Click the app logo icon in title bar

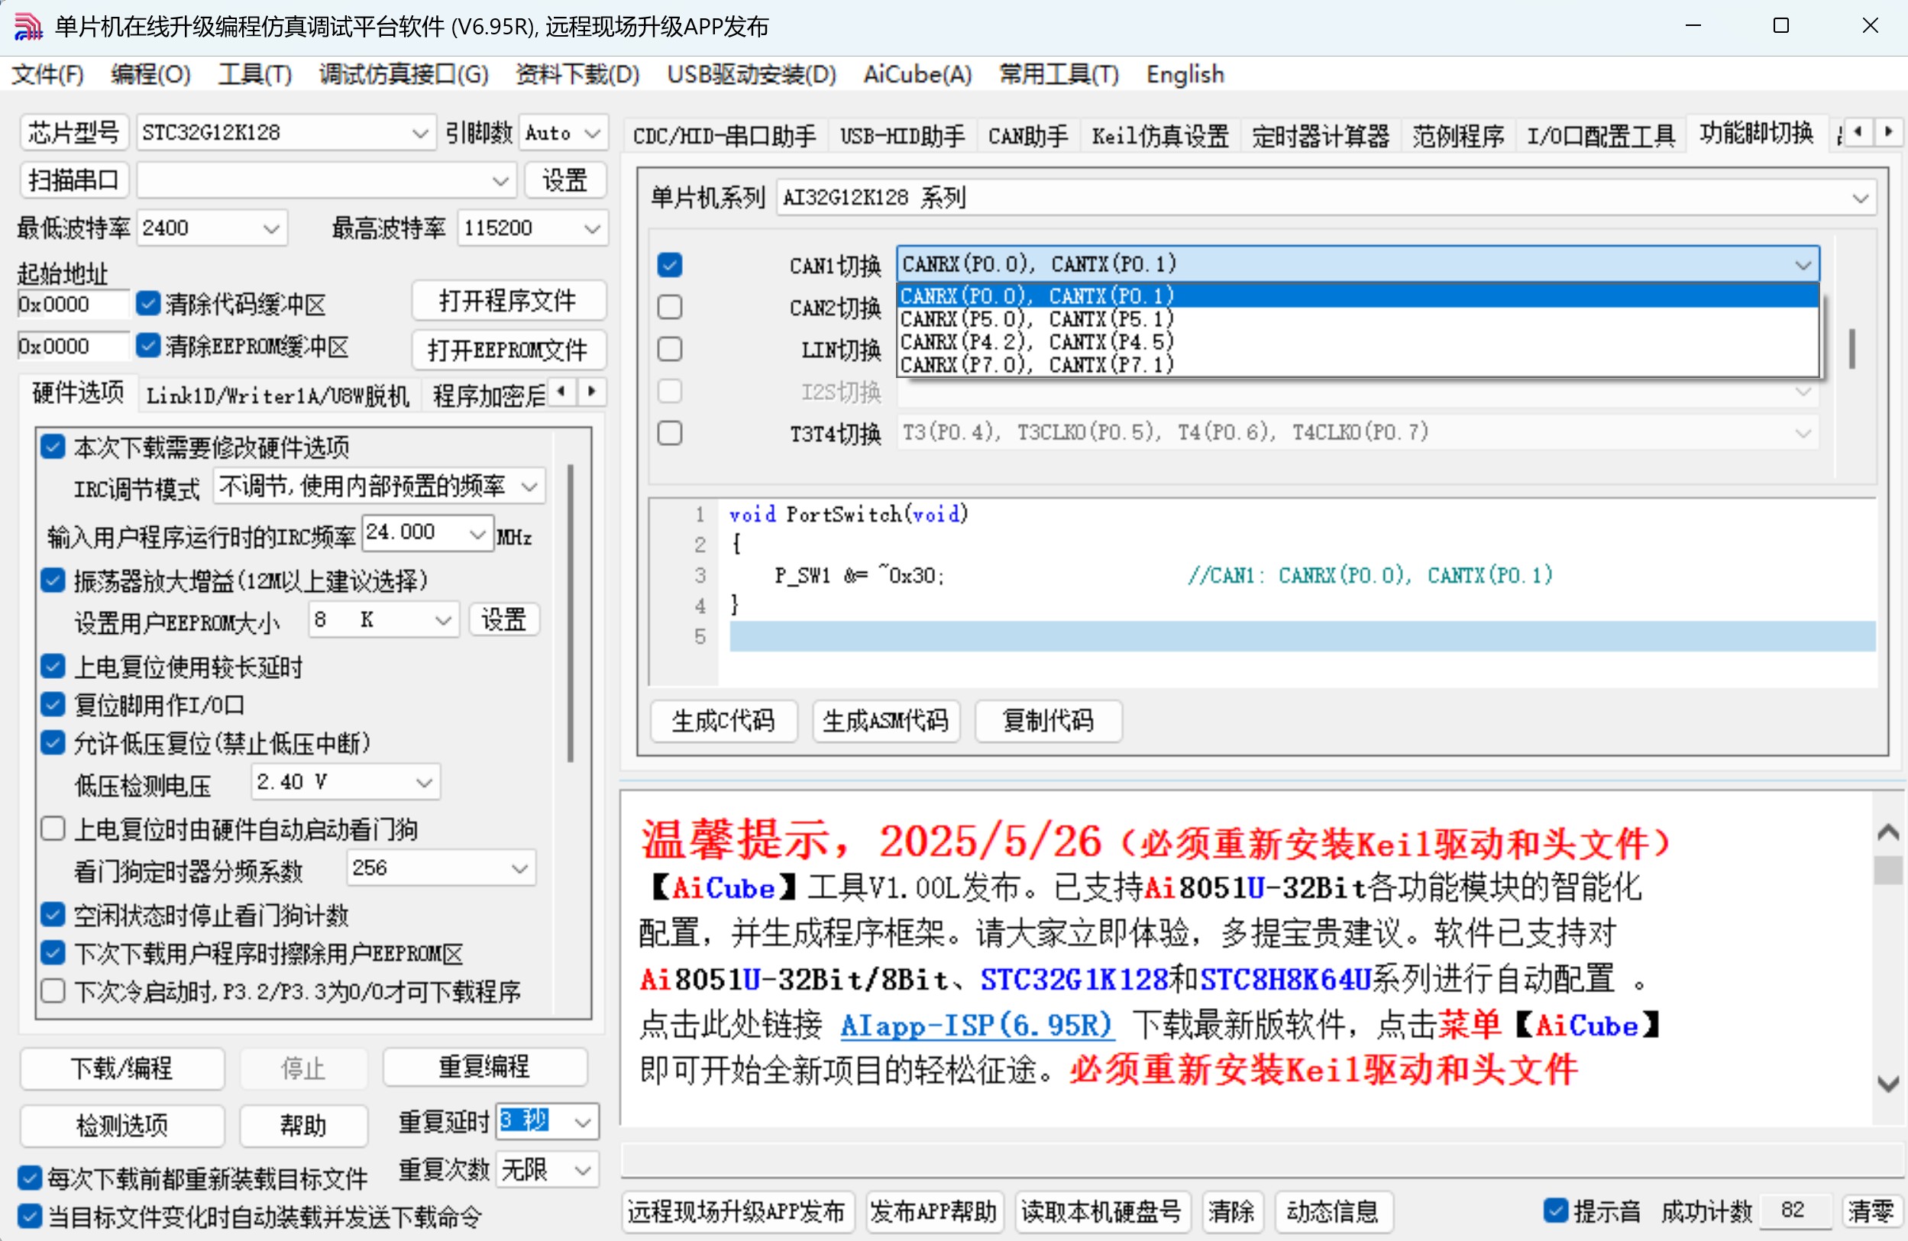pyautogui.click(x=28, y=26)
